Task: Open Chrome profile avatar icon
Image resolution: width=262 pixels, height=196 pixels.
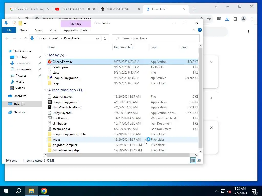Action: 244,19
